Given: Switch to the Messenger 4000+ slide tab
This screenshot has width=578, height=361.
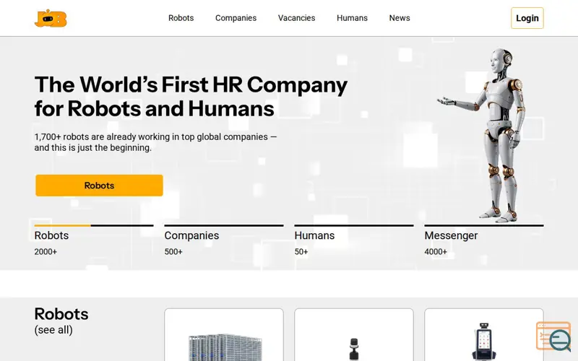Looking at the screenshot, I should [x=484, y=240].
